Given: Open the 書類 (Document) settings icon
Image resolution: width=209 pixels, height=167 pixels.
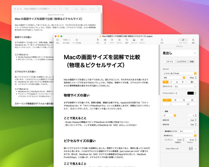Looking at the screenshot, I should (x=193, y=40).
